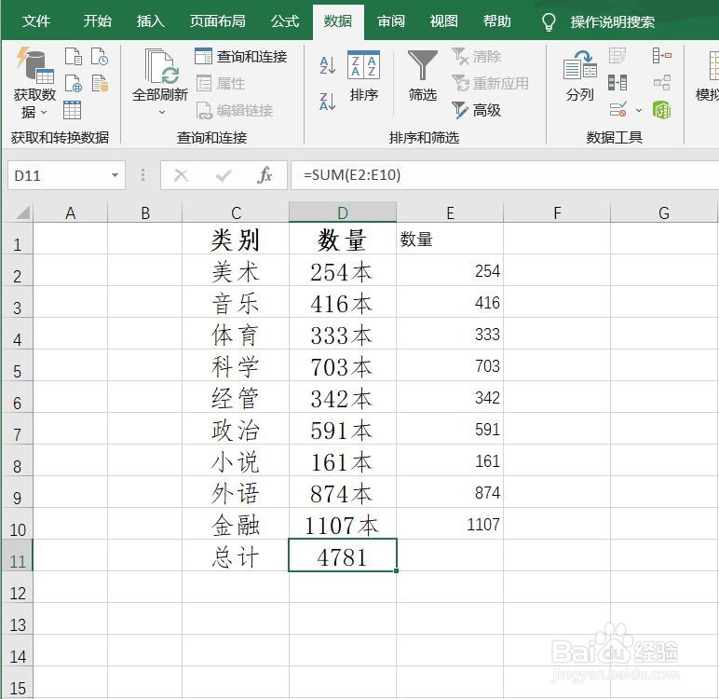Screen dimensions: 719x699
Task: Sort descending with the Z-A icon
Action: pos(328,101)
